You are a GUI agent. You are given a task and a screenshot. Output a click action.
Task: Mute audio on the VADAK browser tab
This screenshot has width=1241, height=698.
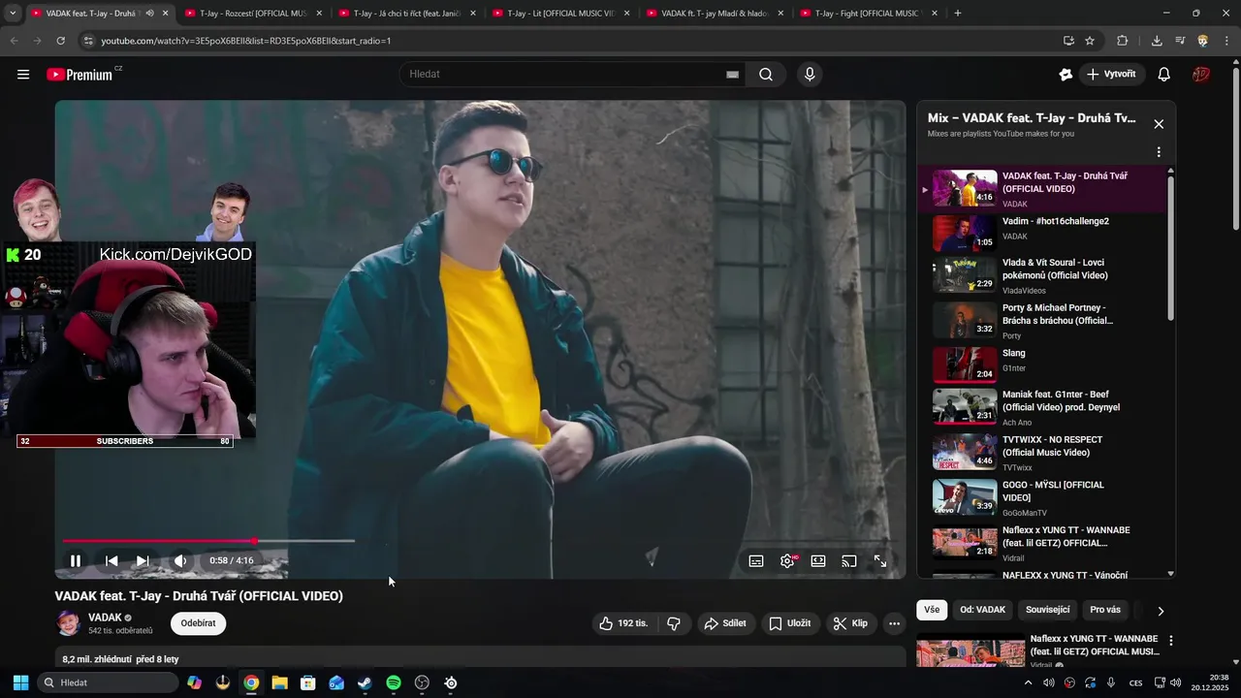[149, 14]
